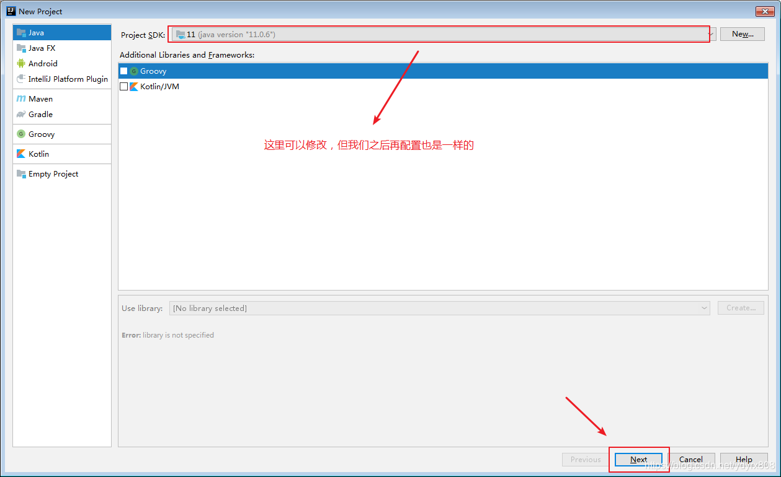The width and height of the screenshot is (781, 477).
Task: Choose Java project type
Action: click(x=62, y=33)
